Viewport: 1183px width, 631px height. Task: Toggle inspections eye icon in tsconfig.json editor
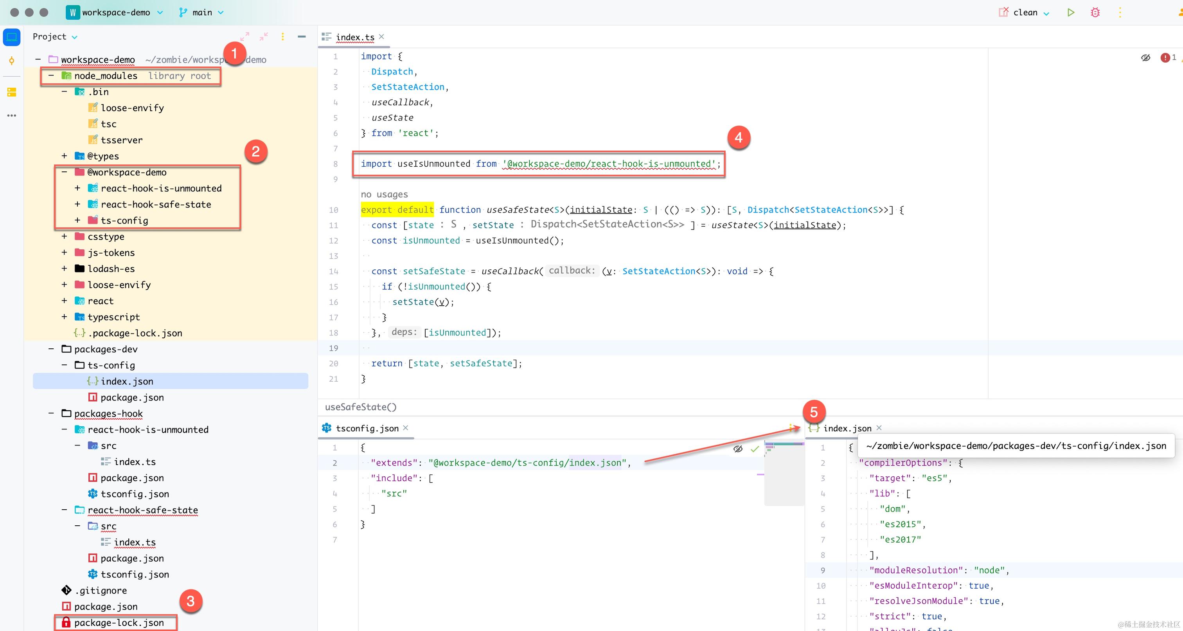(x=738, y=449)
